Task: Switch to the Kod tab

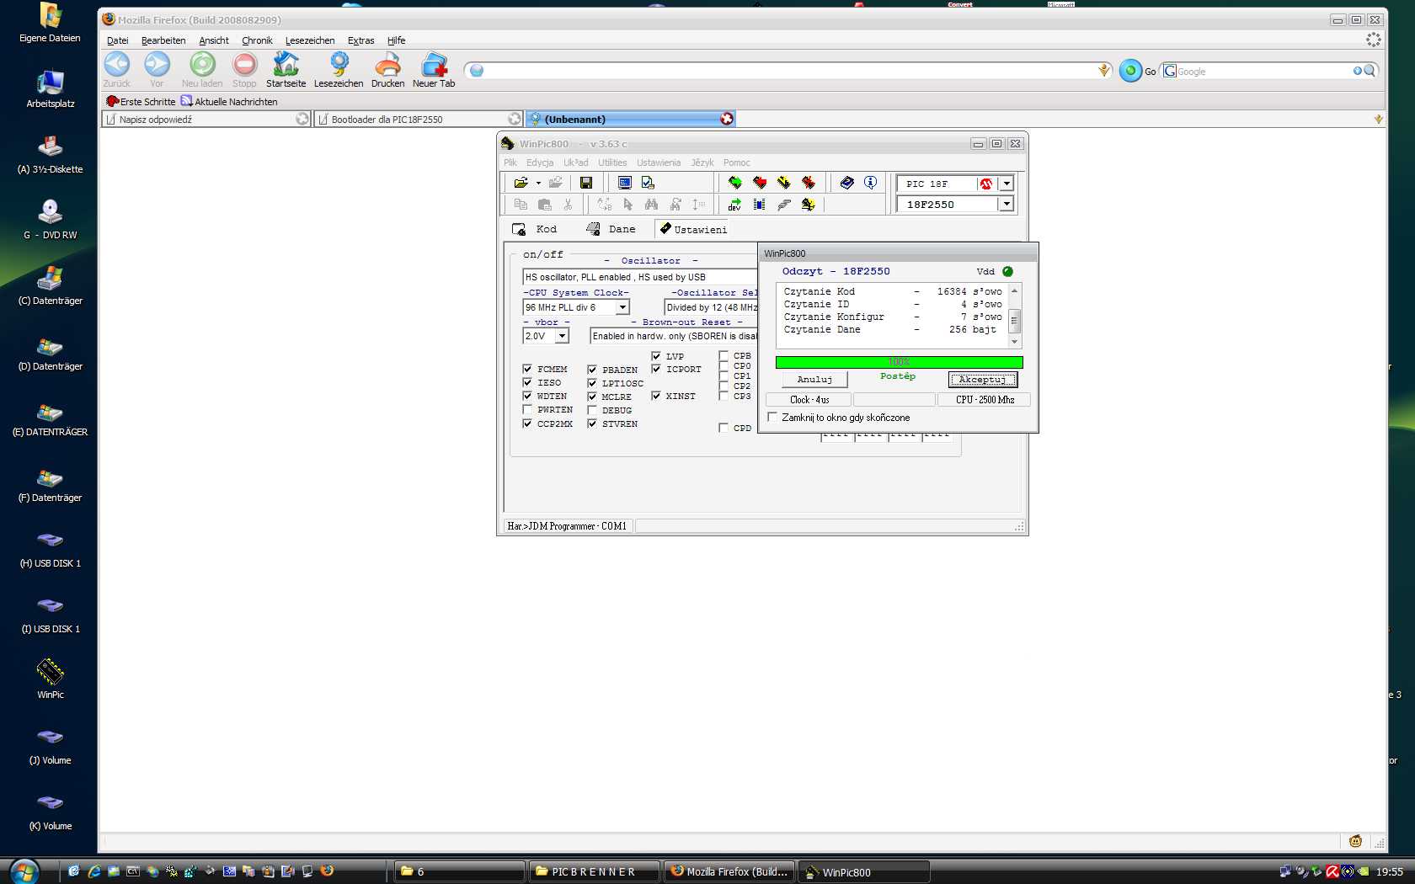Action: [x=535, y=229]
